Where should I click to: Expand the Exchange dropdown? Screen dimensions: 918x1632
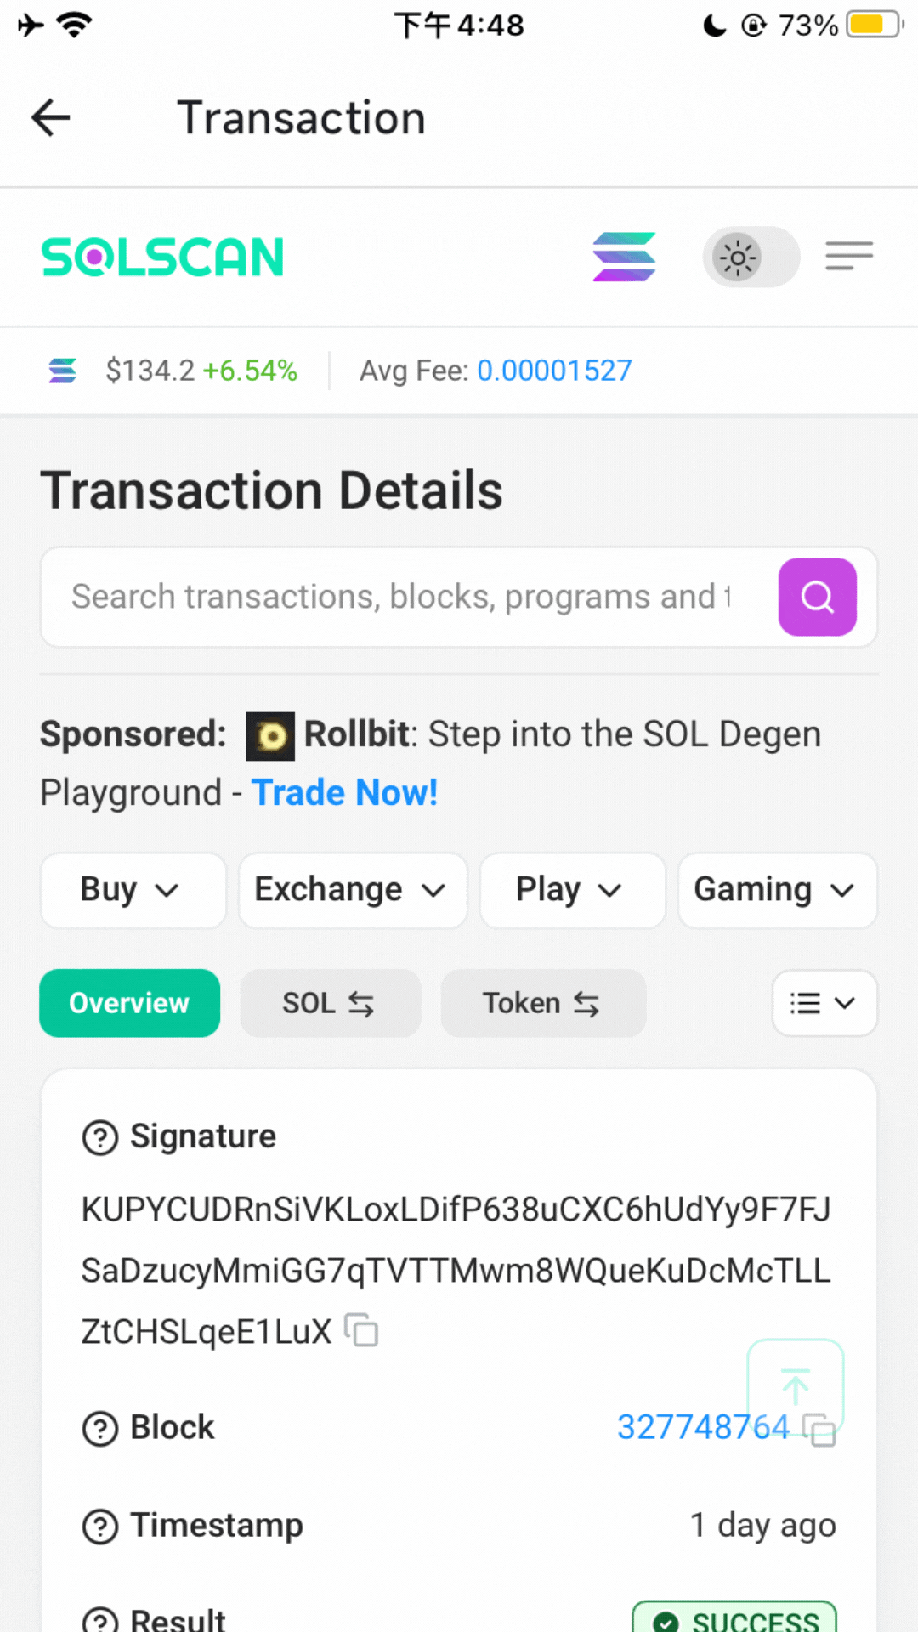coord(353,890)
